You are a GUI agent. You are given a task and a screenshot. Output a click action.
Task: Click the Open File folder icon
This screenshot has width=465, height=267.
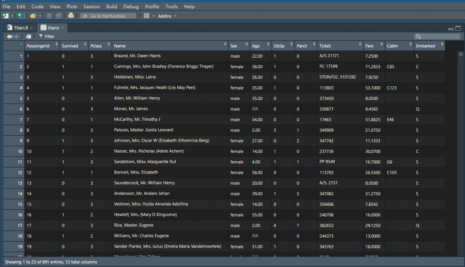click(x=33, y=16)
